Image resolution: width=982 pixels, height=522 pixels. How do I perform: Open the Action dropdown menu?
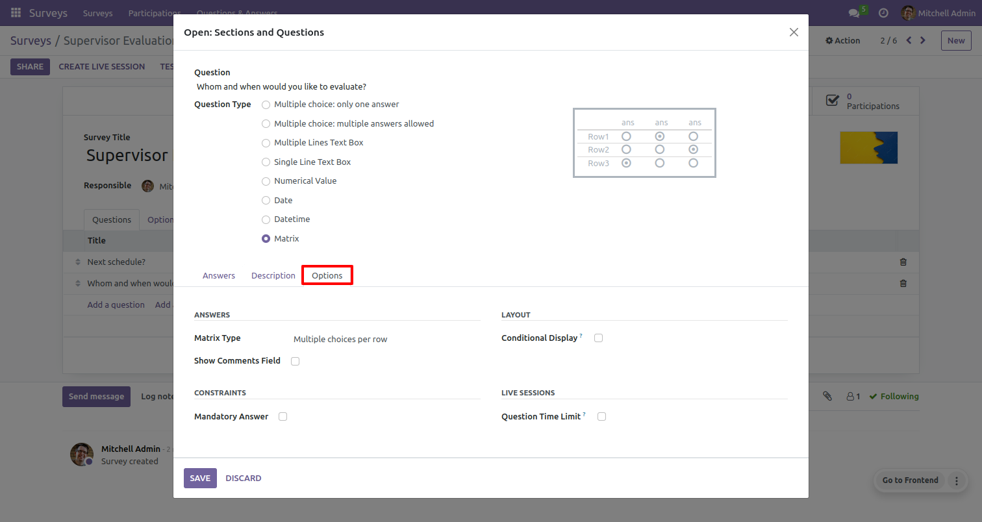(x=842, y=40)
